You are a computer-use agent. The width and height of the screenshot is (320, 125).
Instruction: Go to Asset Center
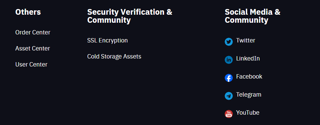pyautogui.click(x=33, y=48)
